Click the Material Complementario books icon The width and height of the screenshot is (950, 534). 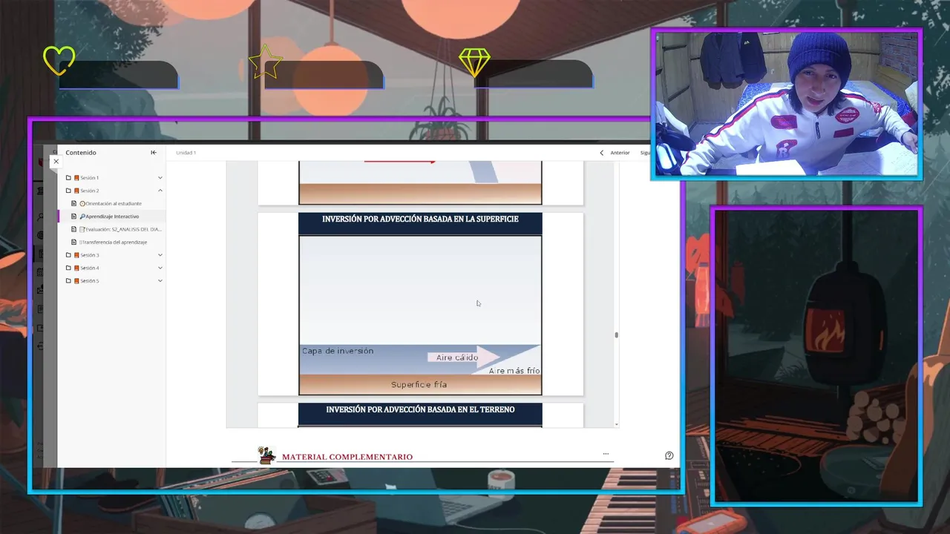[266, 455]
